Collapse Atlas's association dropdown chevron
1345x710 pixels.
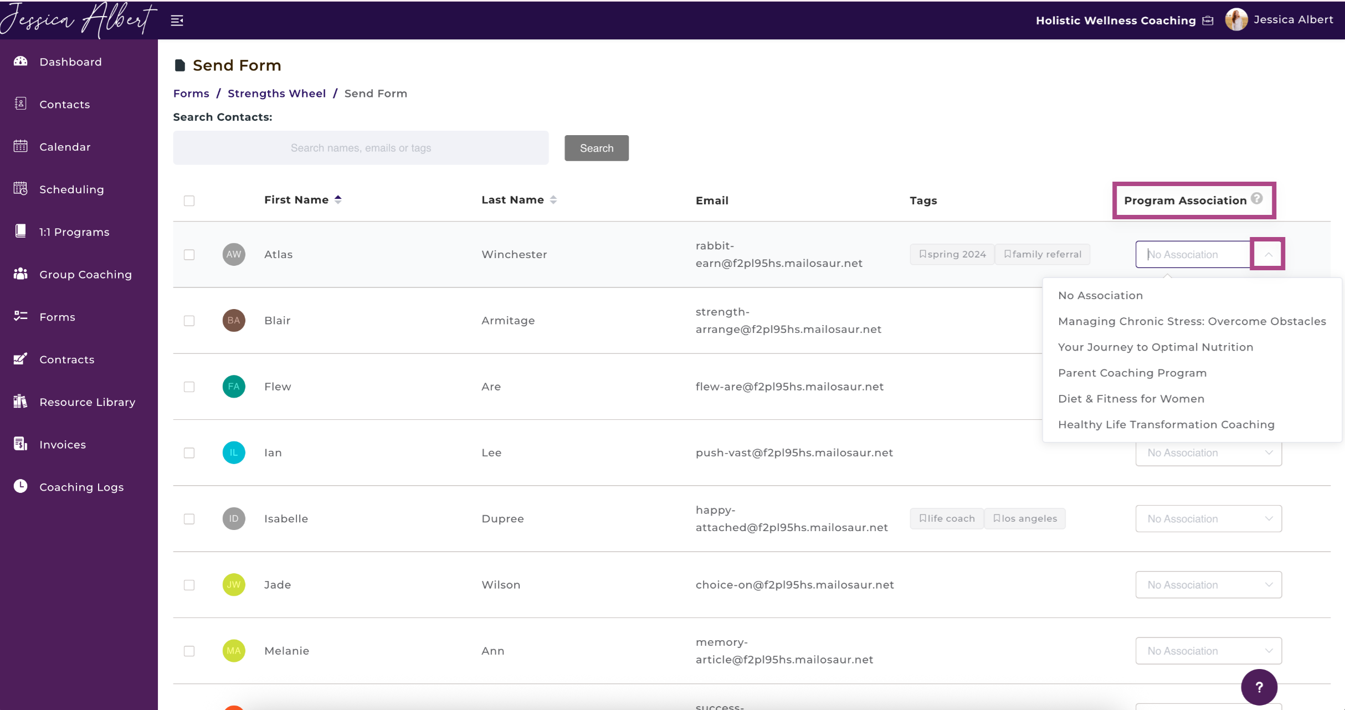(x=1268, y=254)
